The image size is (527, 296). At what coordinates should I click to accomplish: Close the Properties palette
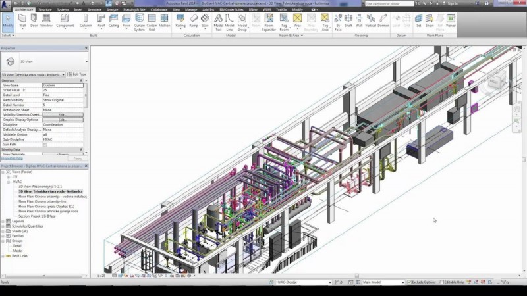tap(86, 48)
